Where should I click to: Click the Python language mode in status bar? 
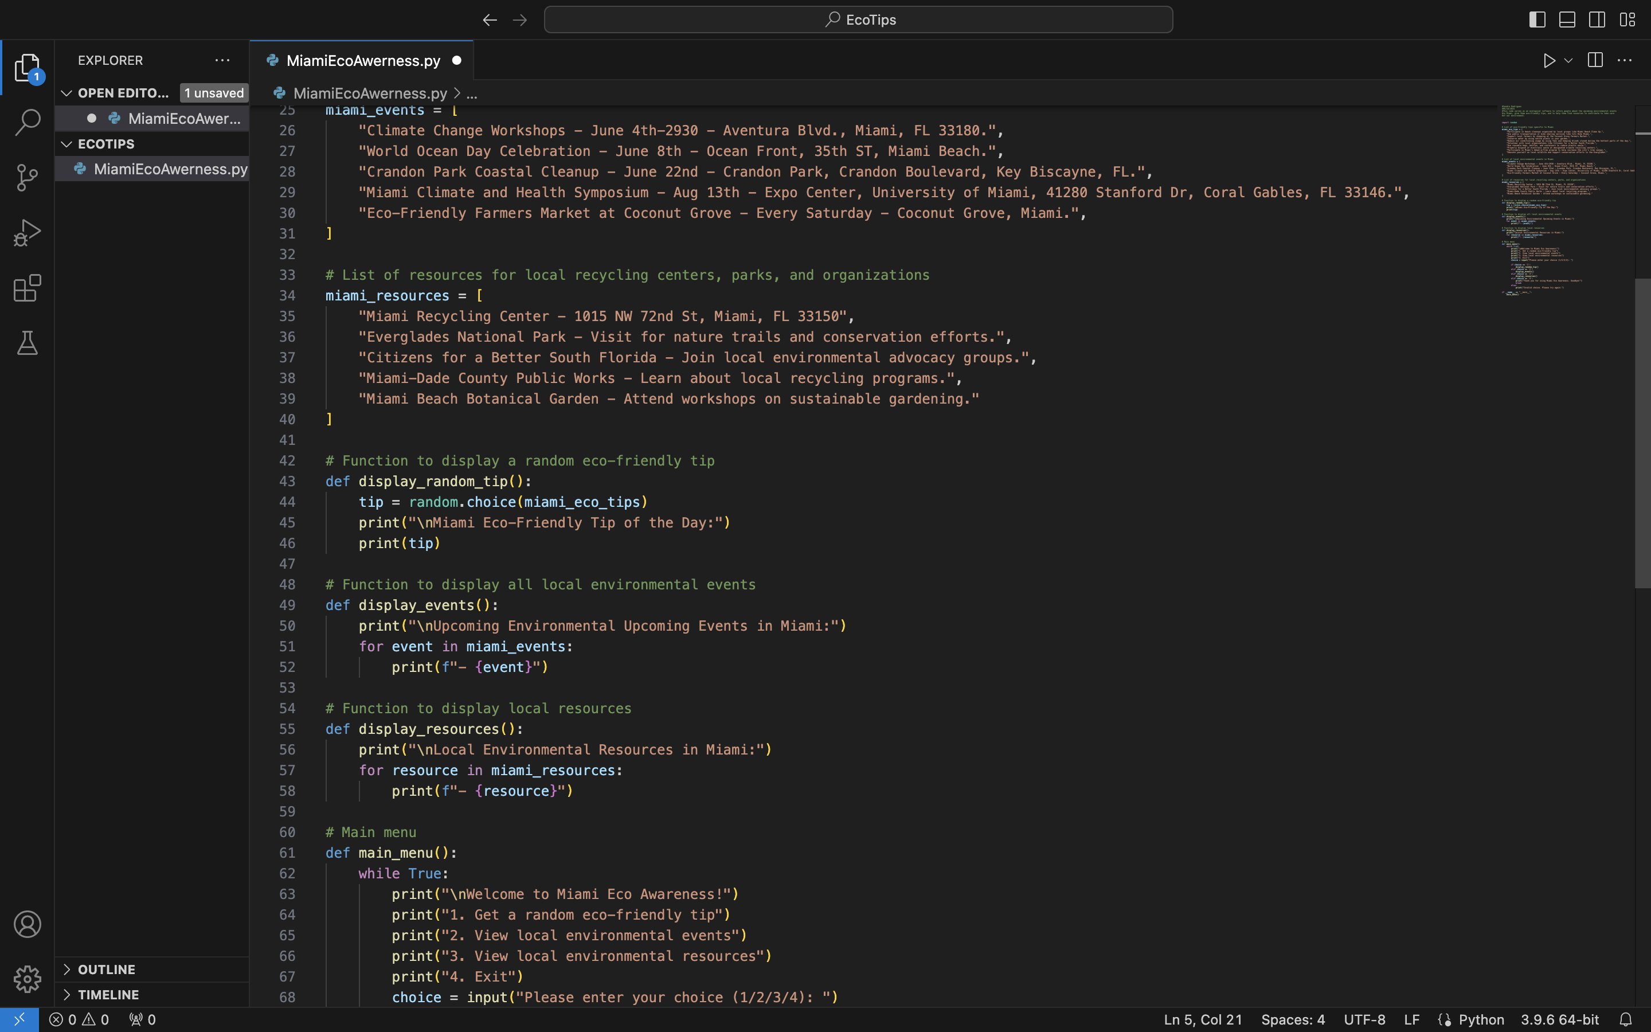(x=1480, y=1019)
